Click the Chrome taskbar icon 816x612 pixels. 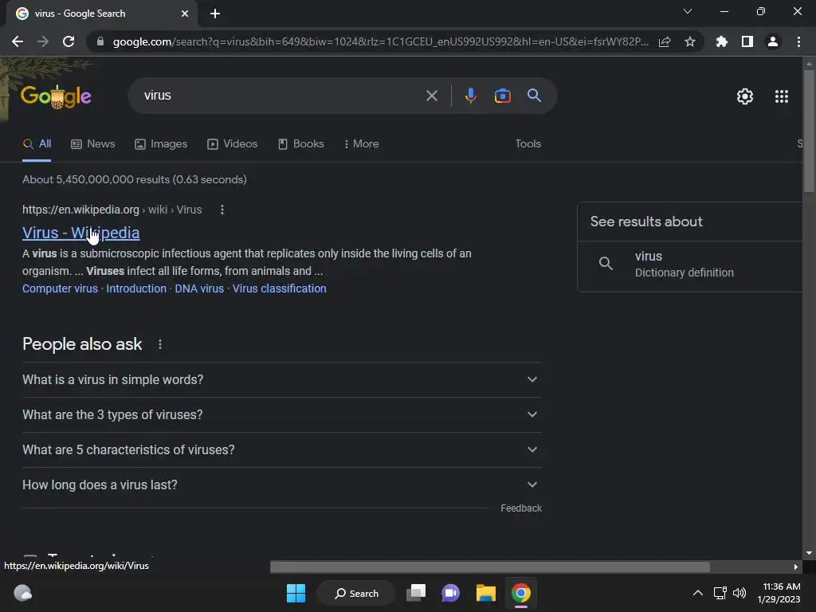coord(521,593)
